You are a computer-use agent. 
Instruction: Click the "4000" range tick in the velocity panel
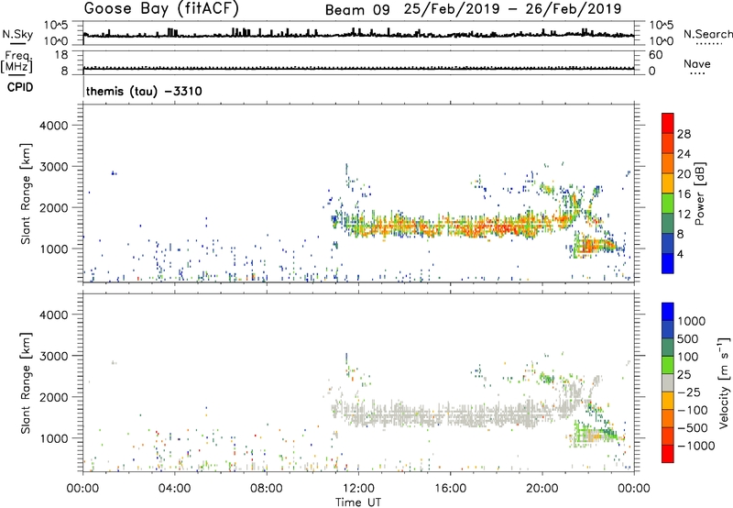[x=54, y=315]
